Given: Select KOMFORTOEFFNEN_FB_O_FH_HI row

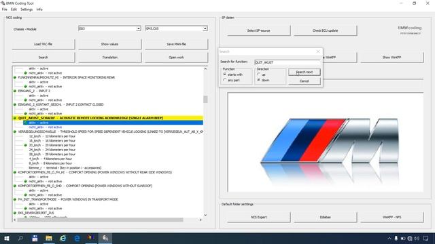Looking at the screenshot, I should 95,172.
